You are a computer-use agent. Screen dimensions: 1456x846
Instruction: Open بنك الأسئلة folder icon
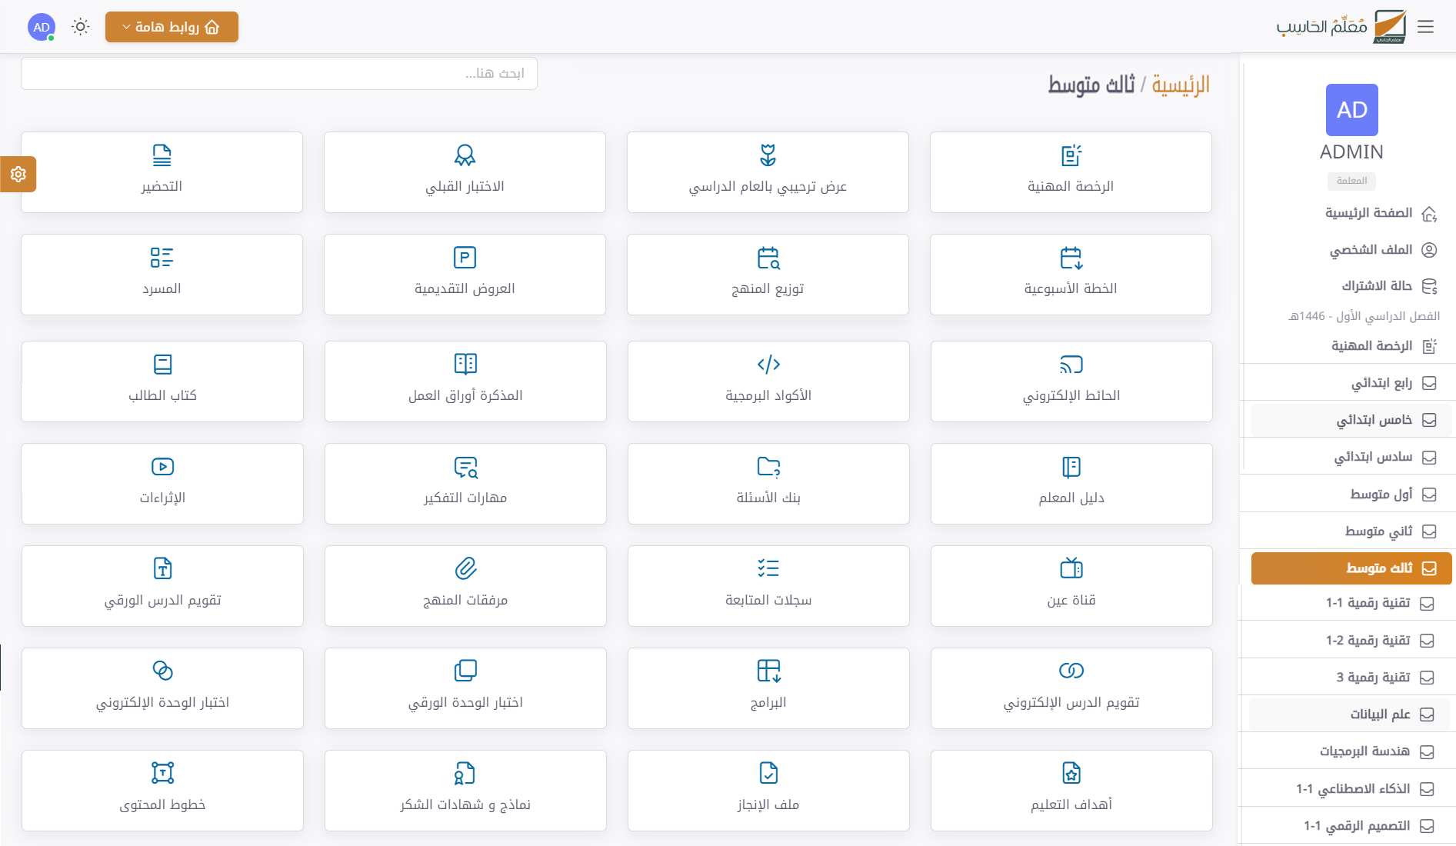(768, 467)
